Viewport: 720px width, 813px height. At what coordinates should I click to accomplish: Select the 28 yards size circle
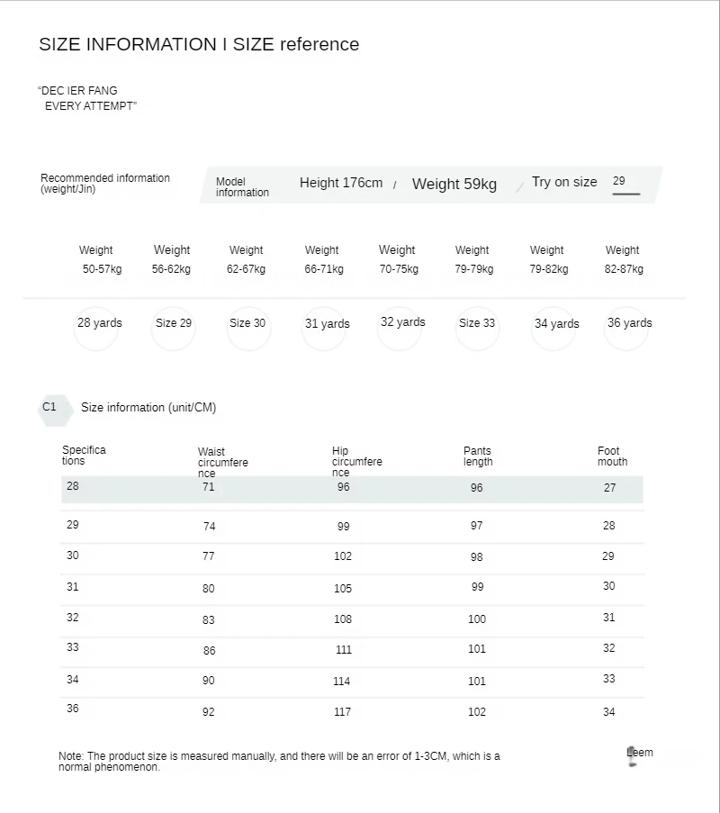pyautogui.click(x=96, y=328)
